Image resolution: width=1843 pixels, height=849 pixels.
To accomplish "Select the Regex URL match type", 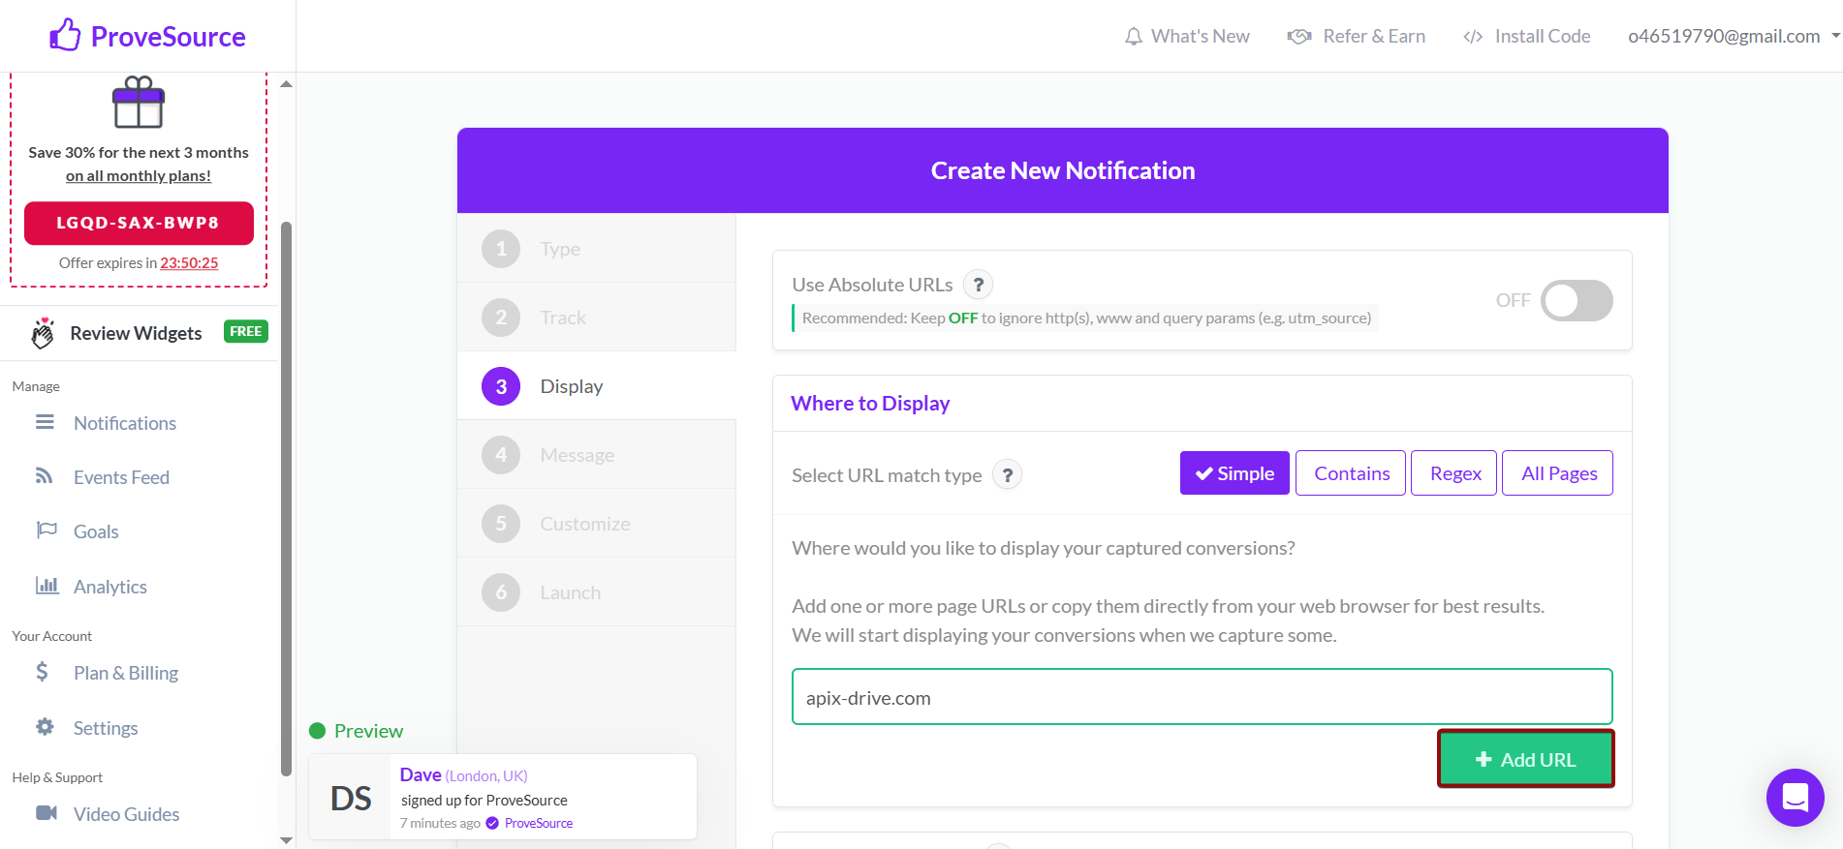I will click(1454, 473).
